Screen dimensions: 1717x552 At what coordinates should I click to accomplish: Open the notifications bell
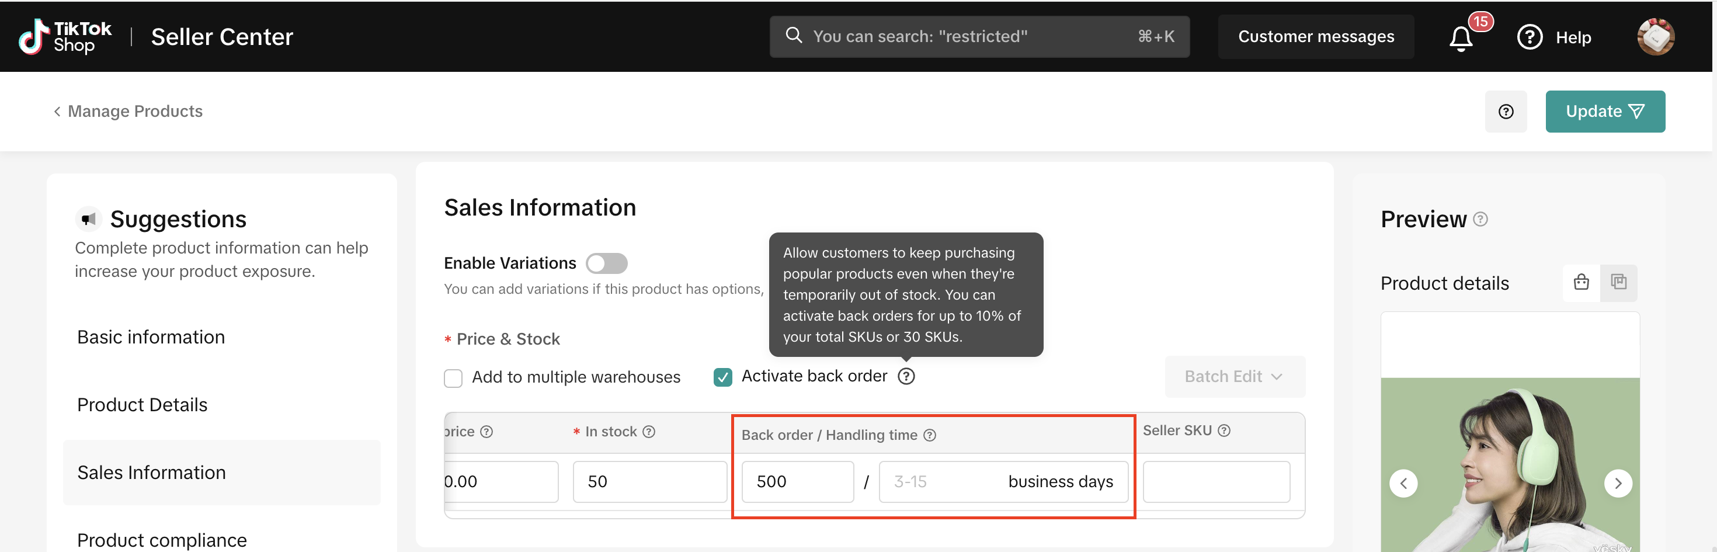[x=1461, y=38]
